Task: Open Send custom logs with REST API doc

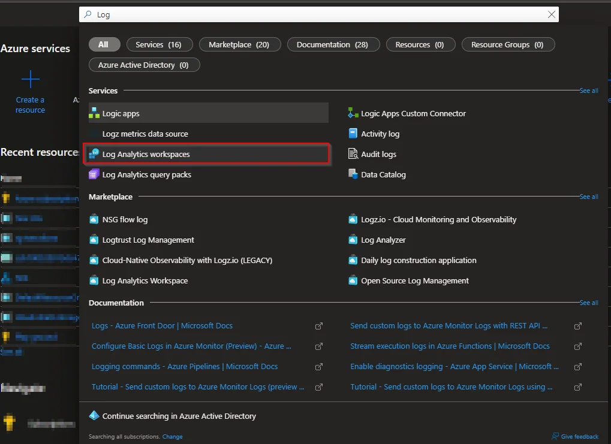Action: 449,325
